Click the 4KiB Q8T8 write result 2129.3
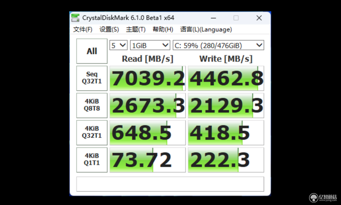This screenshot has width=341, height=205. 226,105
